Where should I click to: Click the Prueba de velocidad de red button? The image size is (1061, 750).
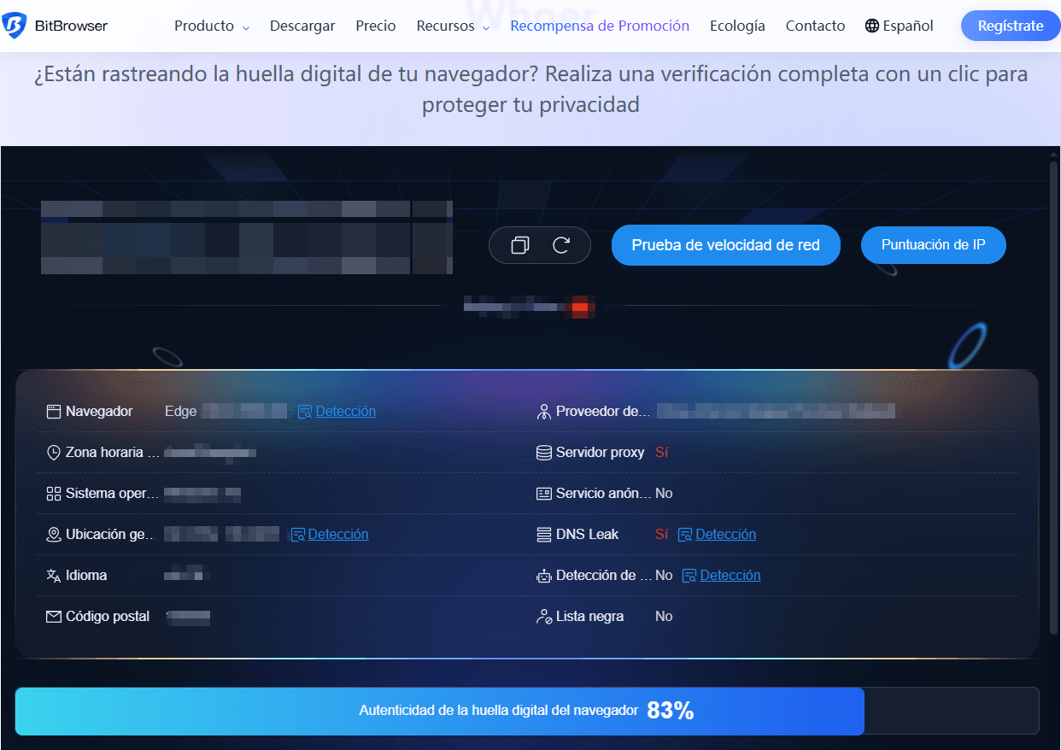coord(725,245)
